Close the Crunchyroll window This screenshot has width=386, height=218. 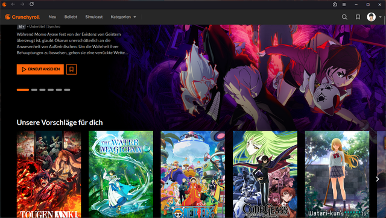(380, 4)
